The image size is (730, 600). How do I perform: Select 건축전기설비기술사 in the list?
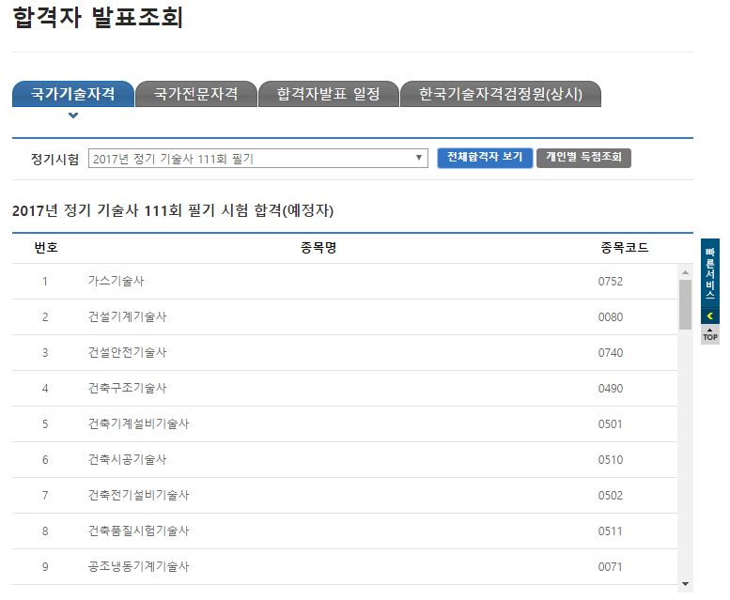point(139,495)
